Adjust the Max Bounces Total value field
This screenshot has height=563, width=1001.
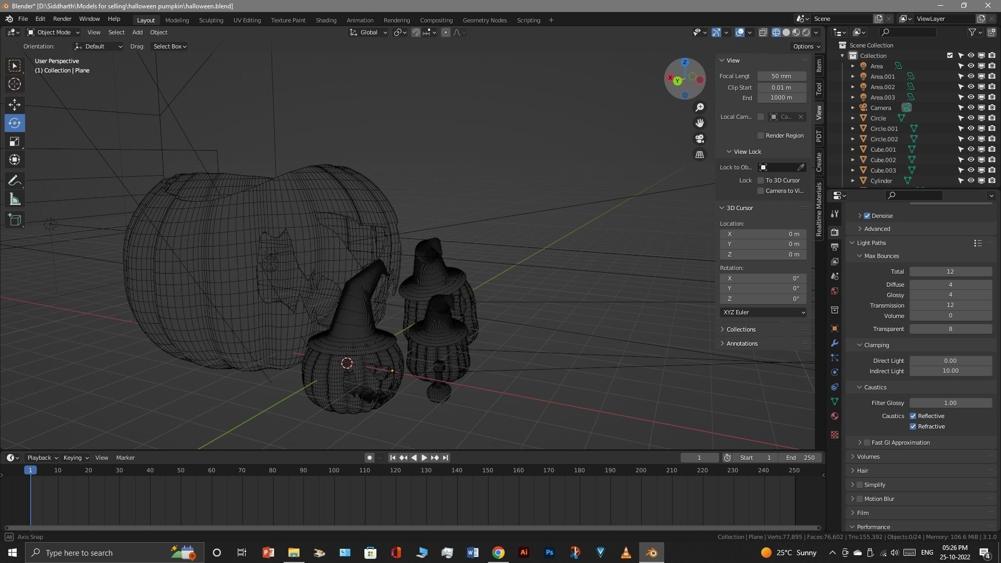click(950, 272)
